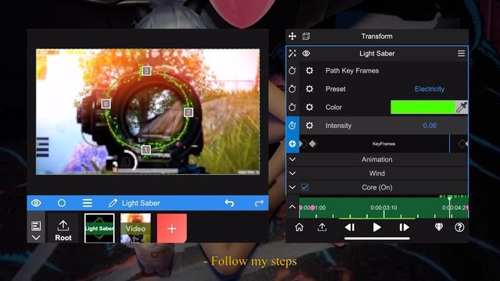Open the Light Saber hamburger menu

click(461, 53)
